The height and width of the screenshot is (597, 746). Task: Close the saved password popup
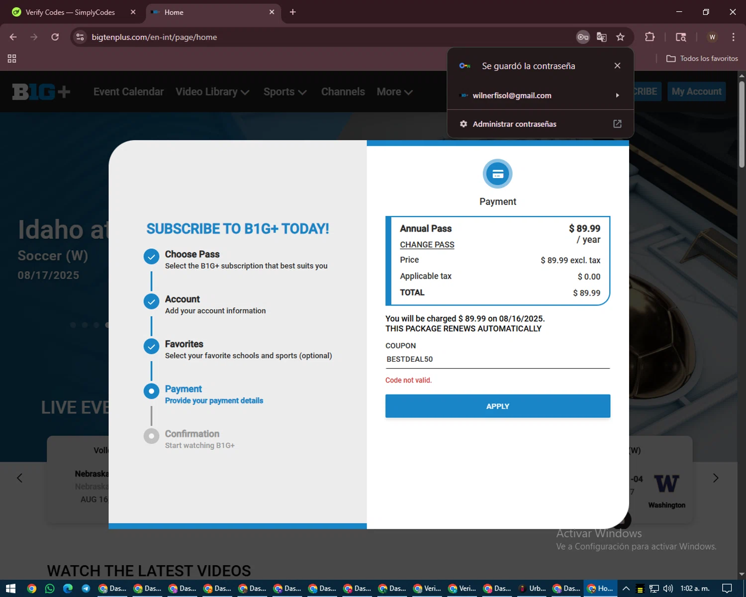(617, 66)
